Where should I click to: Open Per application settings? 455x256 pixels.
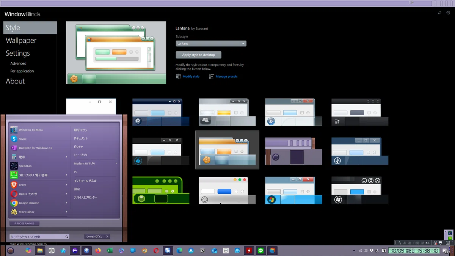click(22, 71)
